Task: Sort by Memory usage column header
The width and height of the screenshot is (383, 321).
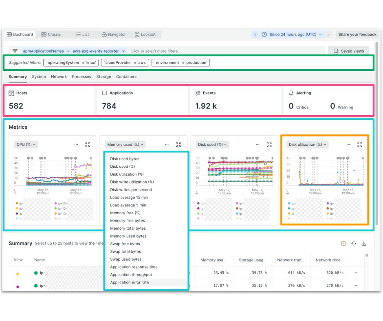Action: [x=214, y=260]
